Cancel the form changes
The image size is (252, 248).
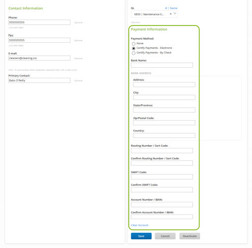[x=165, y=236]
